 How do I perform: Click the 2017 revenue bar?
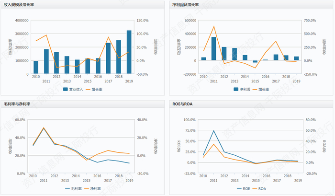[108, 58]
